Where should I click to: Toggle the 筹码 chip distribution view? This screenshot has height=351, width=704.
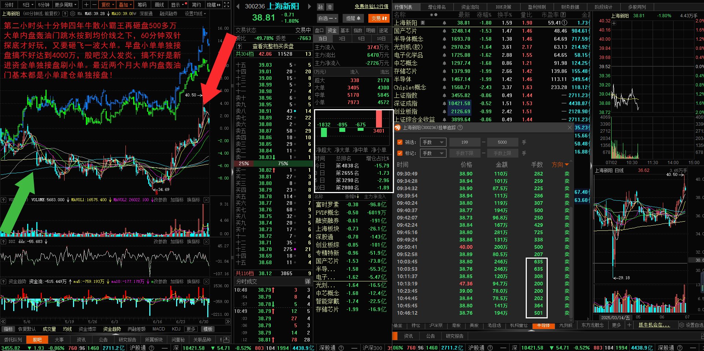click(142, 5)
